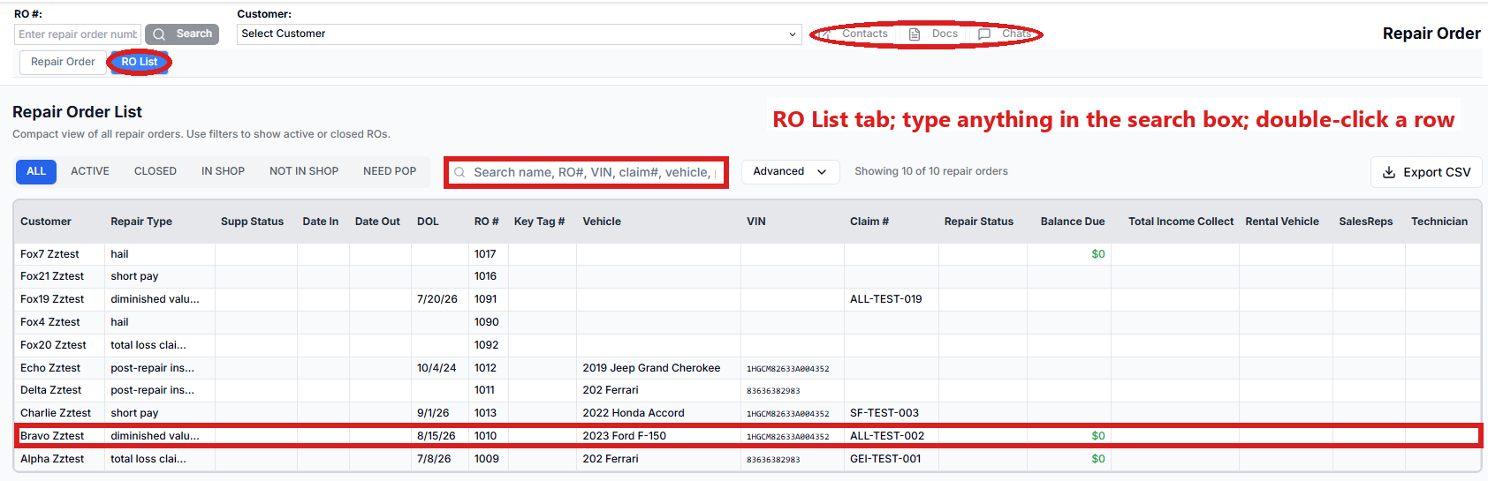Image resolution: width=1488 pixels, height=481 pixels.
Task: Open the Select Customer dropdown
Action: tap(519, 34)
